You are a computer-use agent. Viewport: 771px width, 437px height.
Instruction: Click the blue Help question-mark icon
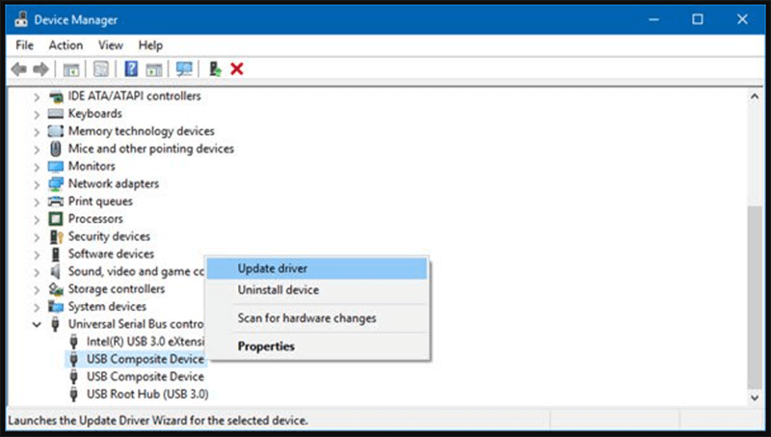[x=131, y=68]
